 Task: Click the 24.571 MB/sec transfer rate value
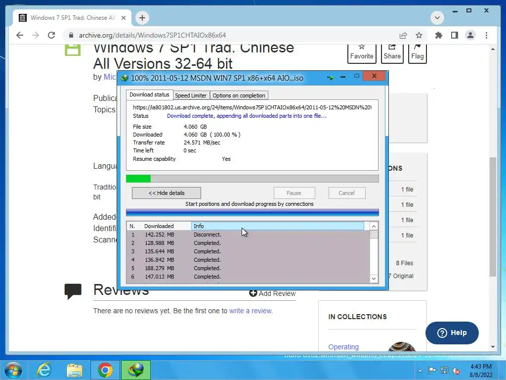click(x=202, y=142)
